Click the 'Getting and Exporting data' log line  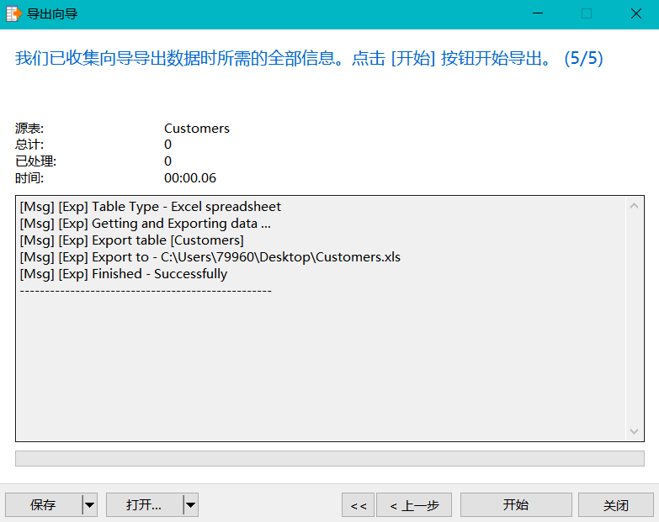coord(146,224)
